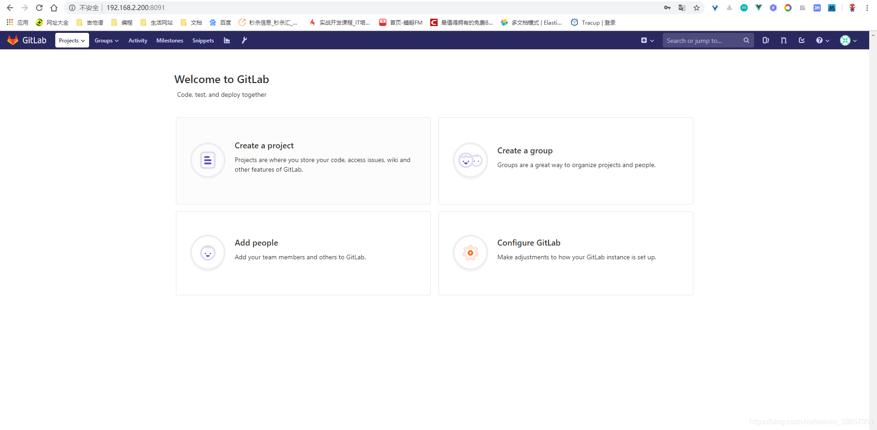Open the 生活网站 bookmark folder
This screenshot has width=877, height=430.
tap(157, 22)
